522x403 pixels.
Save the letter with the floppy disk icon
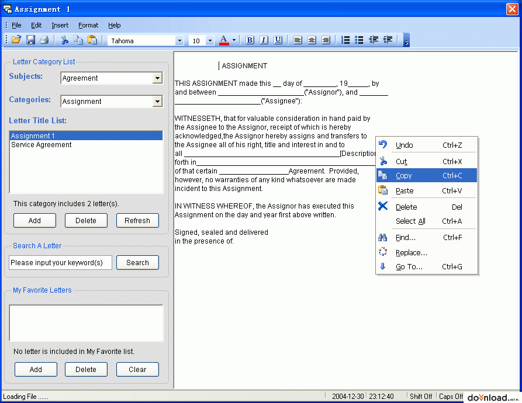[x=30, y=40]
